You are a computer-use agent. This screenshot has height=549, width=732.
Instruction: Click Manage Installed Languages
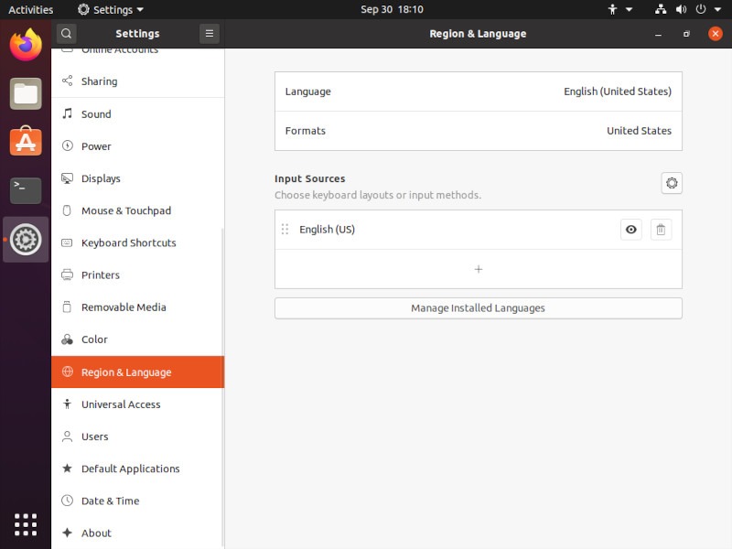(478, 308)
